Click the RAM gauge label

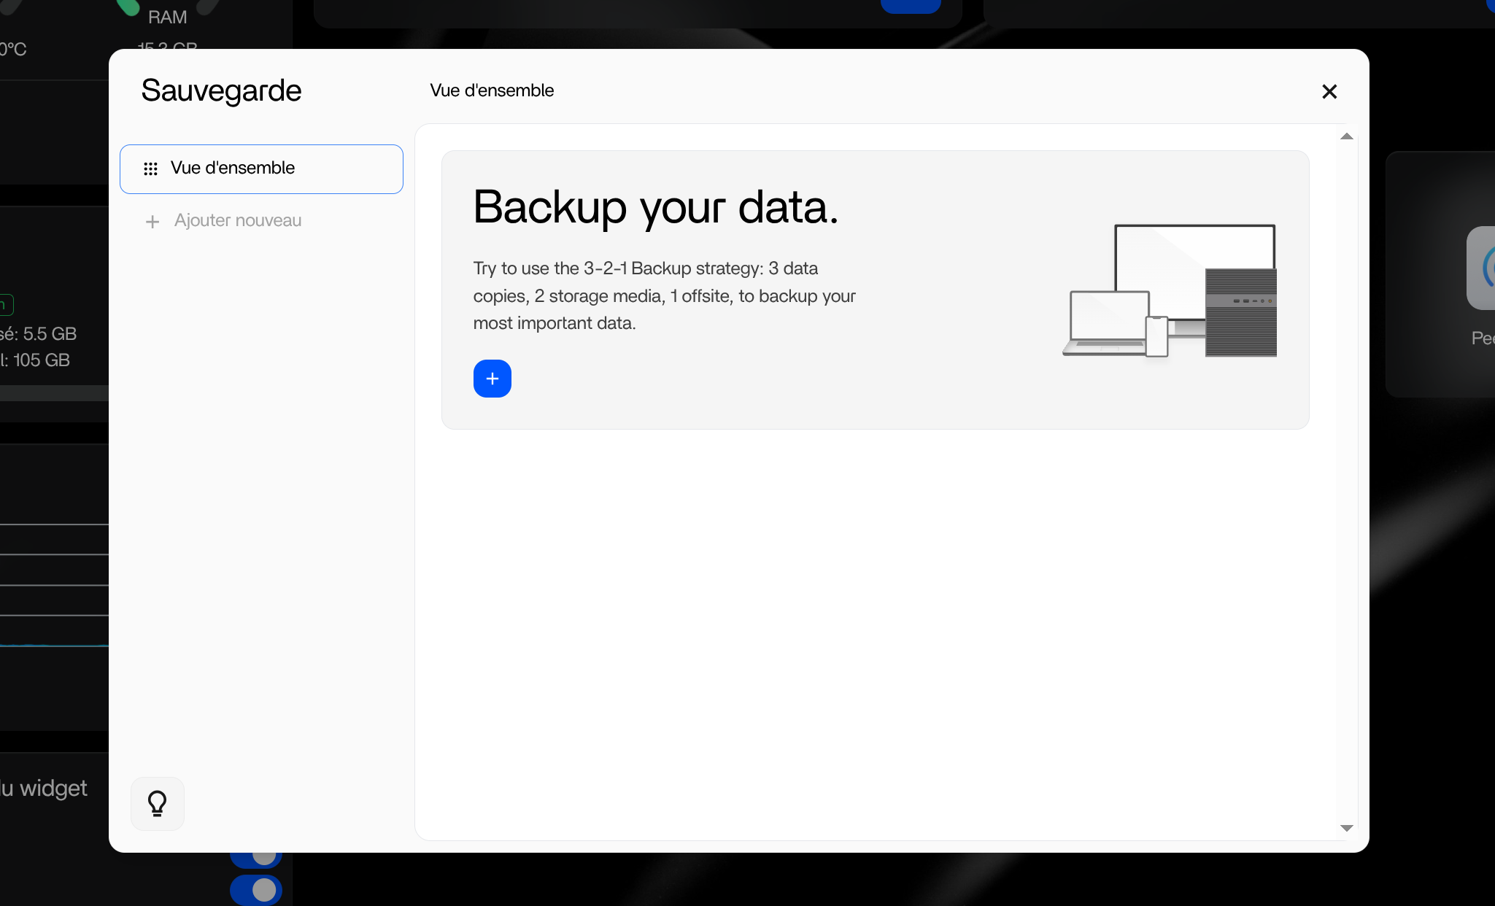[167, 17]
